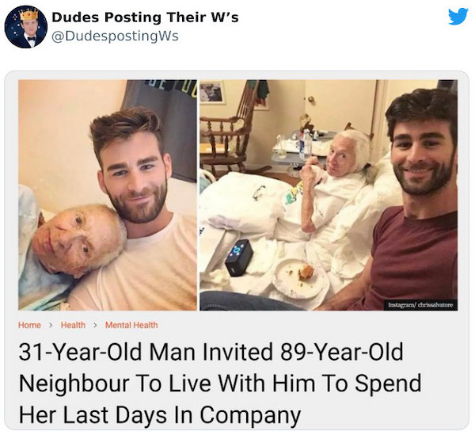Open the article preview card's gray background

(237, 250)
